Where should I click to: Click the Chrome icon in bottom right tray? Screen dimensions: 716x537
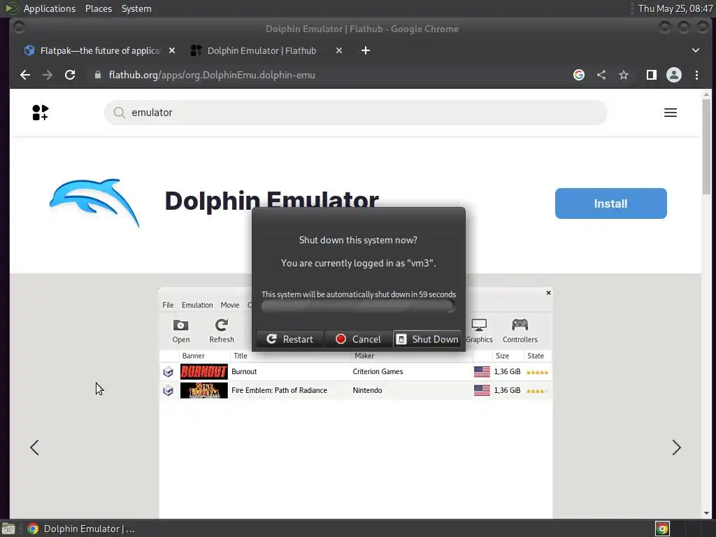662,529
